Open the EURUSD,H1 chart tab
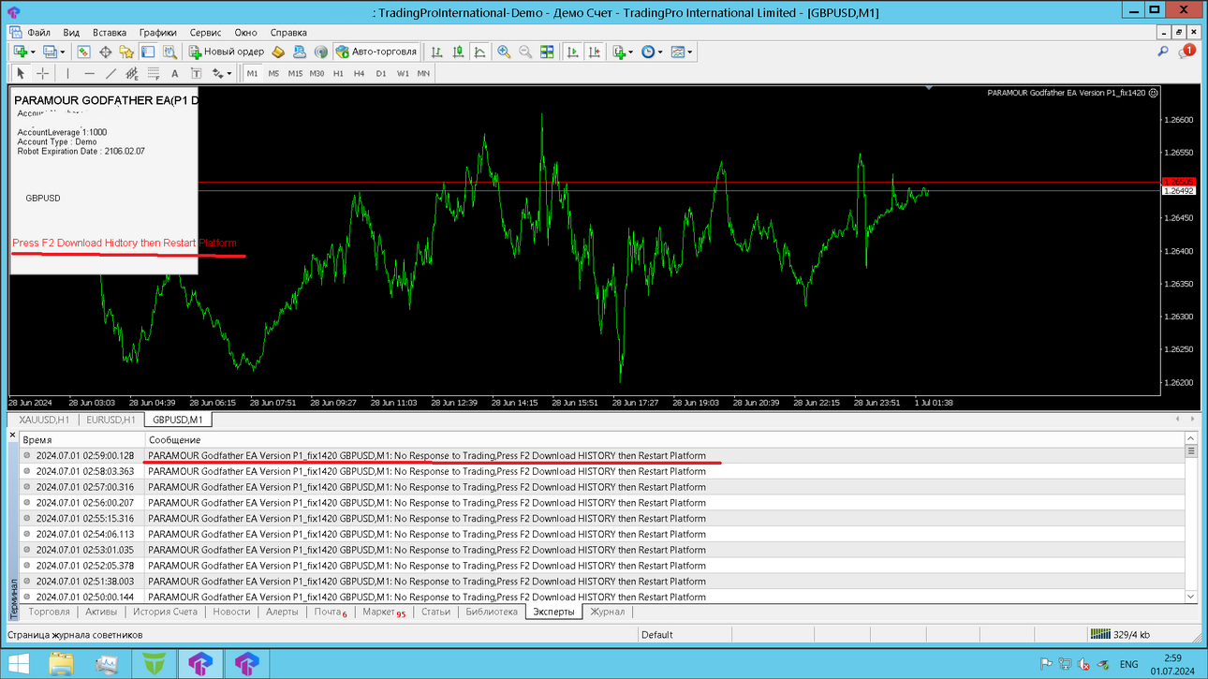 pyautogui.click(x=110, y=421)
